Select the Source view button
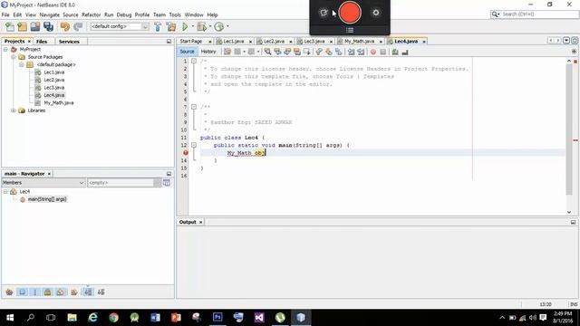The height and width of the screenshot is (326, 580). click(187, 52)
